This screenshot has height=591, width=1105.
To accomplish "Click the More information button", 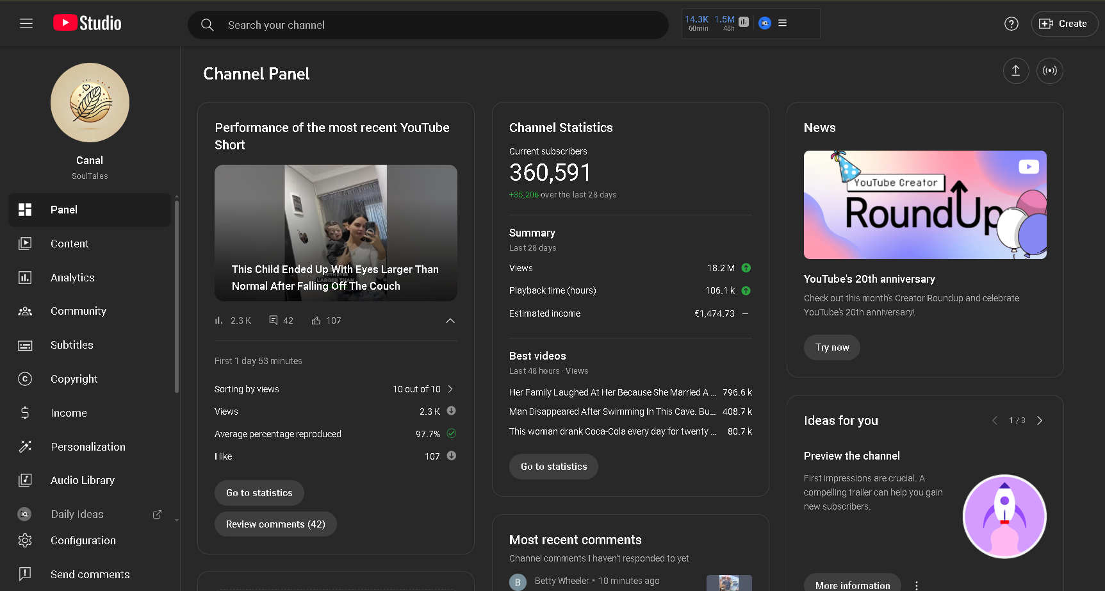I will (853, 583).
